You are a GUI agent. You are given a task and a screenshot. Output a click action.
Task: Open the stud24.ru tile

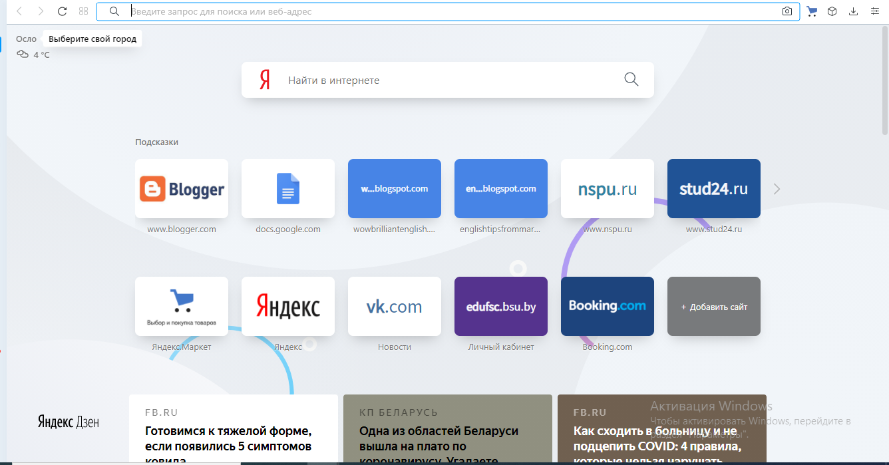click(x=714, y=189)
